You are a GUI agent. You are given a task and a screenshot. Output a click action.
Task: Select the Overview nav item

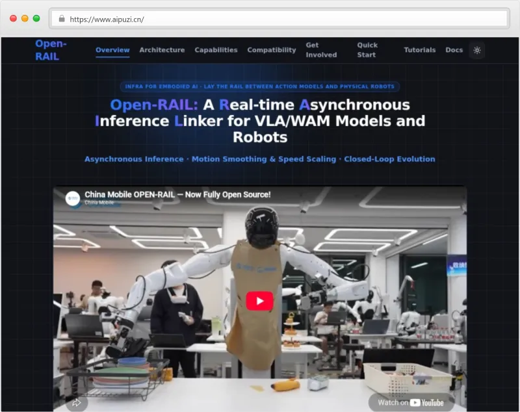tap(112, 50)
